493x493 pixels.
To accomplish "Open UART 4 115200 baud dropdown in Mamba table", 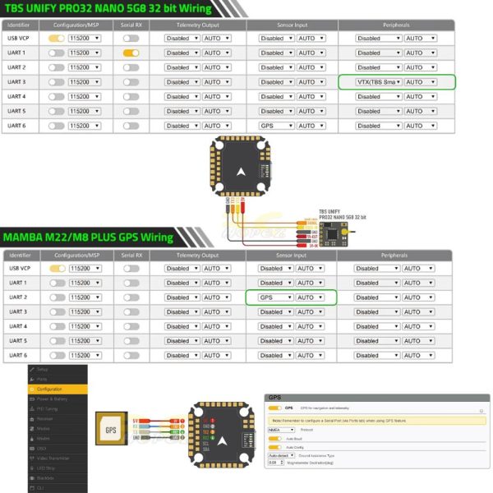I will point(85,326).
